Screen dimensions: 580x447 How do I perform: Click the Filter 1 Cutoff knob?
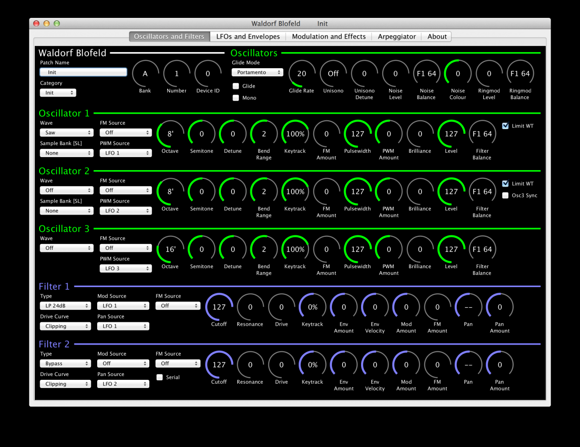point(219,307)
